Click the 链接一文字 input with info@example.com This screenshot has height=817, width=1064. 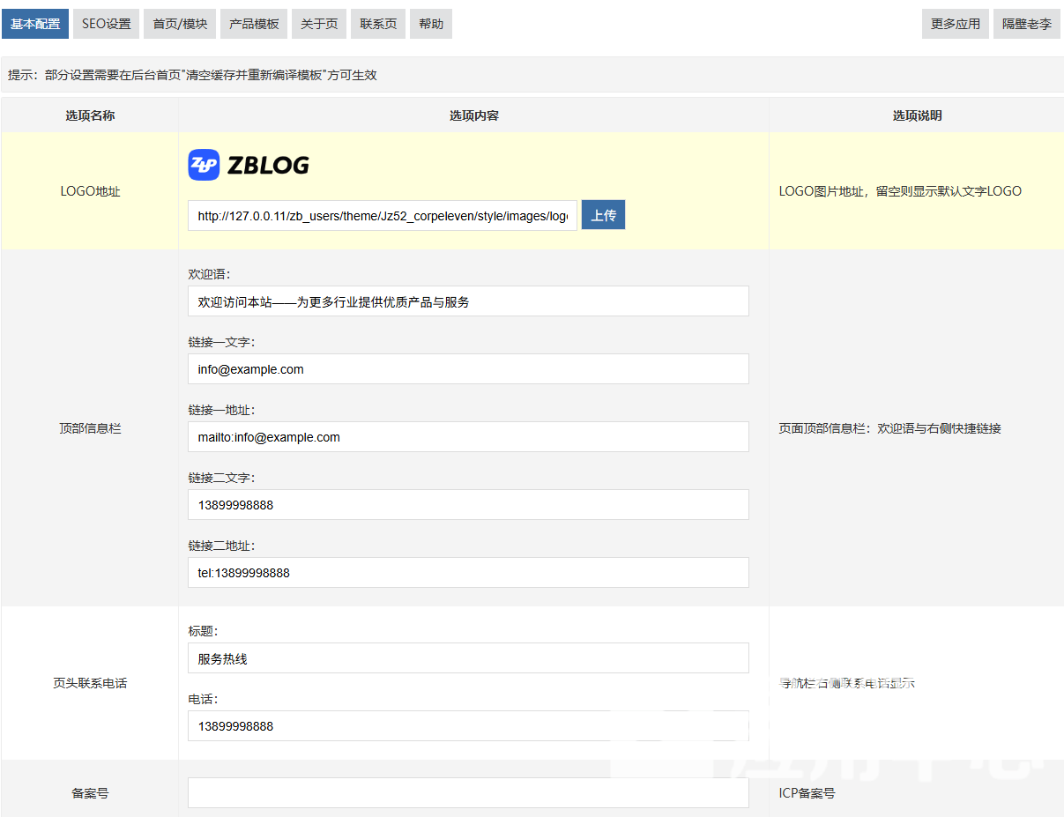point(468,369)
